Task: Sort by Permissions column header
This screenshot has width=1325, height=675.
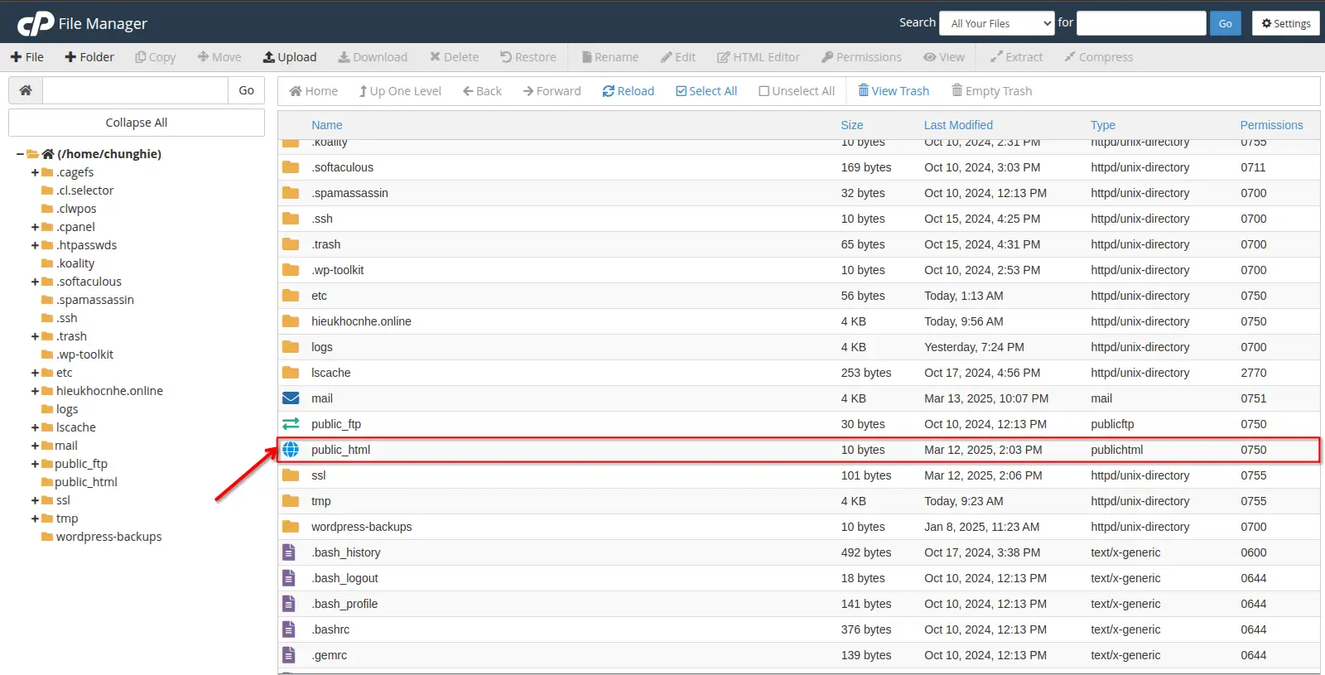Action: click(1271, 125)
